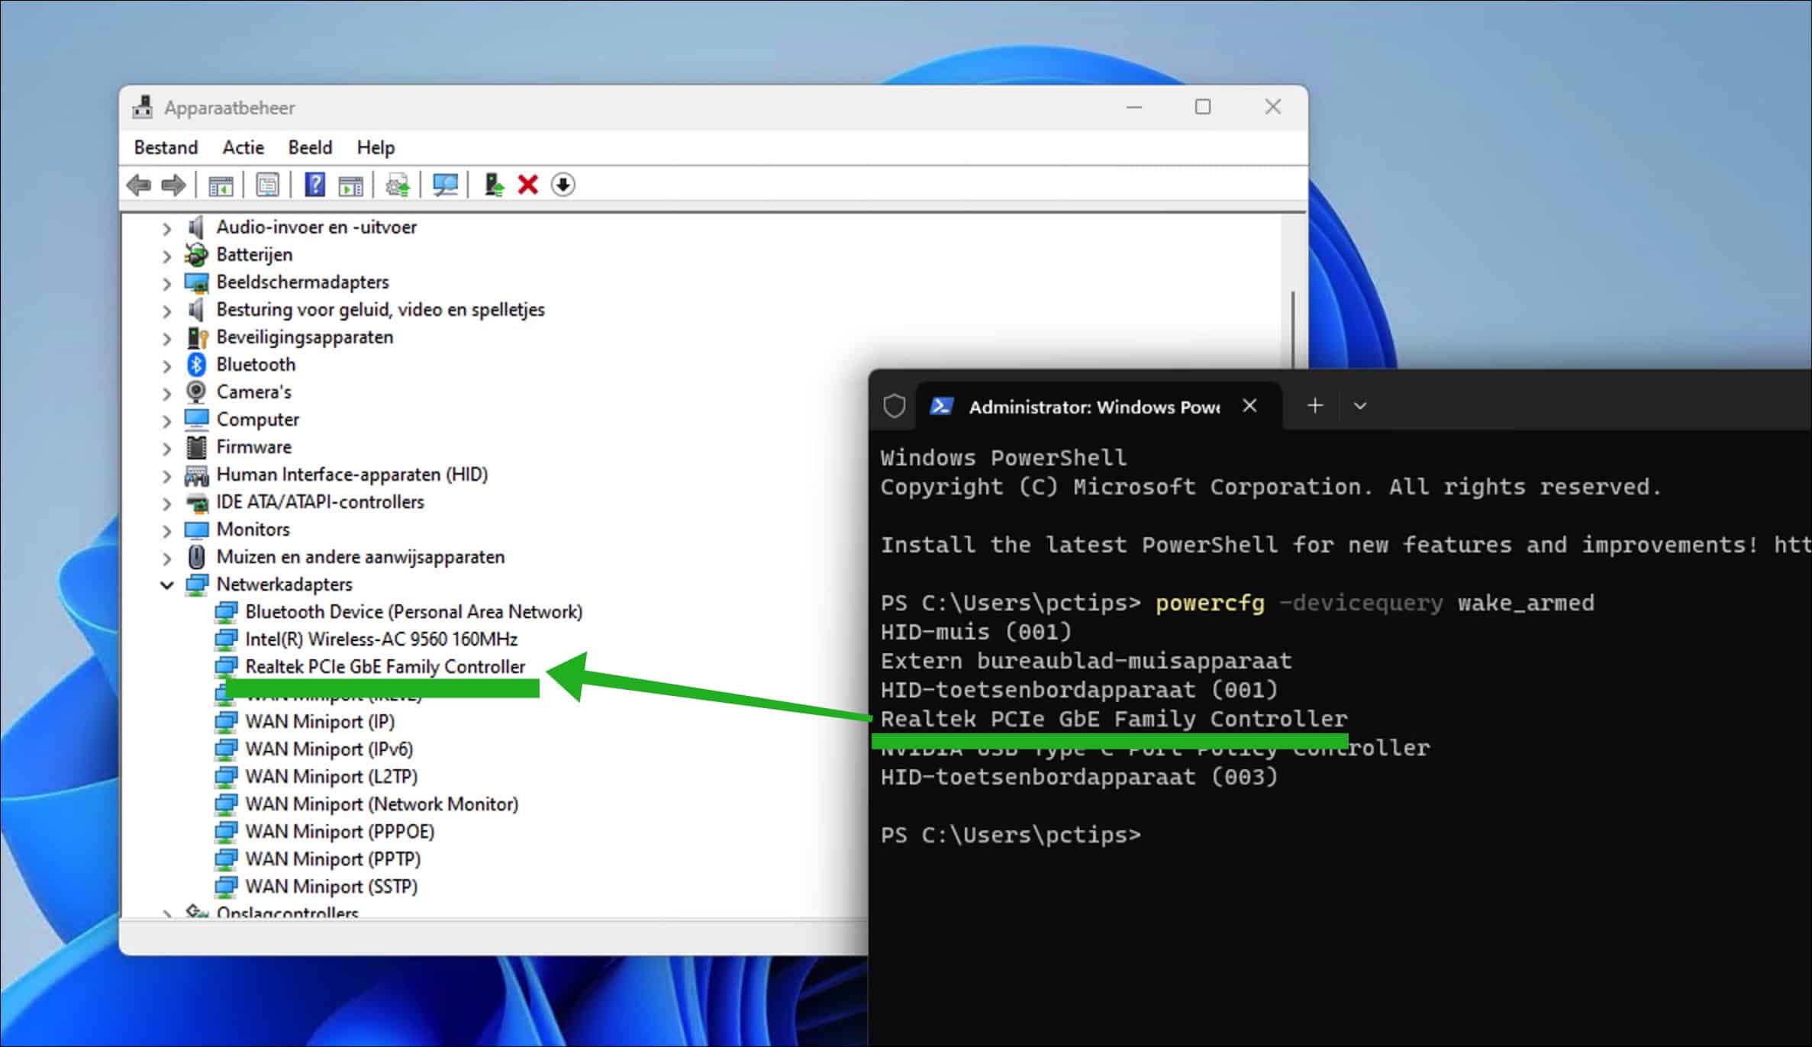Image resolution: width=1812 pixels, height=1047 pixels.
Task: Click the Forward arrow toolbar icon
Action: click(x=174, y=185)
